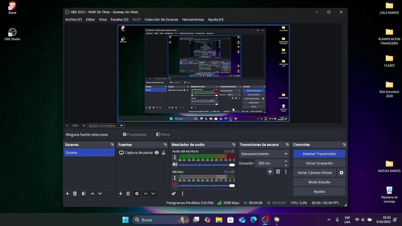
Task: Click Propiedades button in source toolbar
Action: pyautogui.click(x=135, y=135)
